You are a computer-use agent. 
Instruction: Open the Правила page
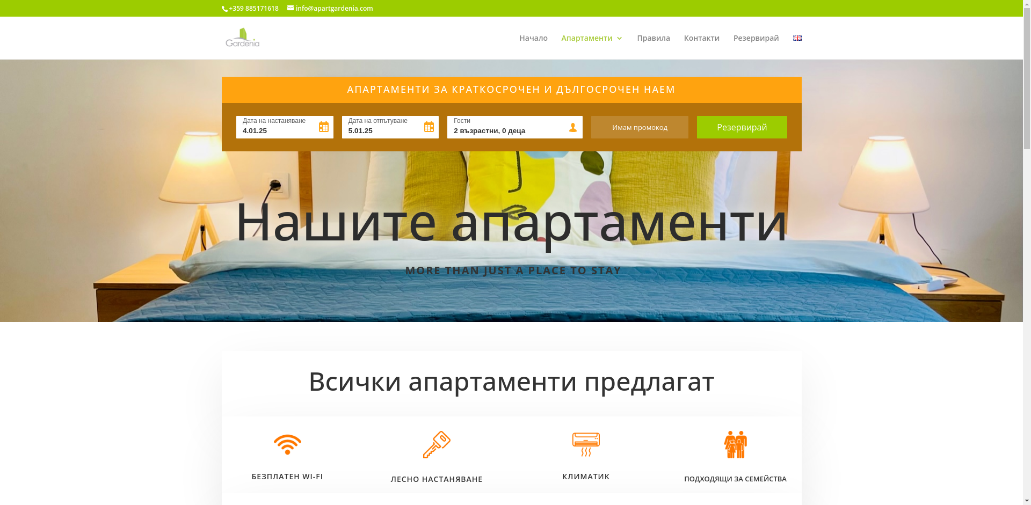tap(653, 38)
